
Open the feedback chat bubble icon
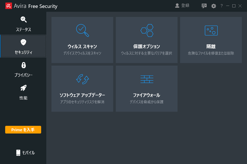[x=204, y=6]
